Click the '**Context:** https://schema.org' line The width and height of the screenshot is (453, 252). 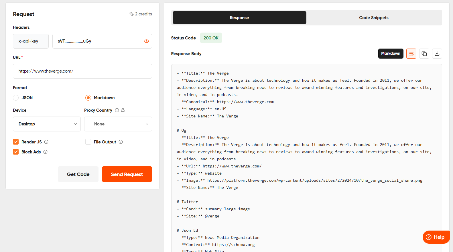(x=216, y=245)
